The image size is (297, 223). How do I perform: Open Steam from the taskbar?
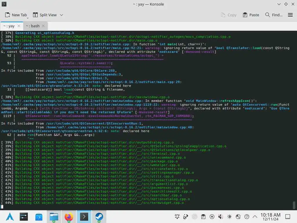(99, 217)
